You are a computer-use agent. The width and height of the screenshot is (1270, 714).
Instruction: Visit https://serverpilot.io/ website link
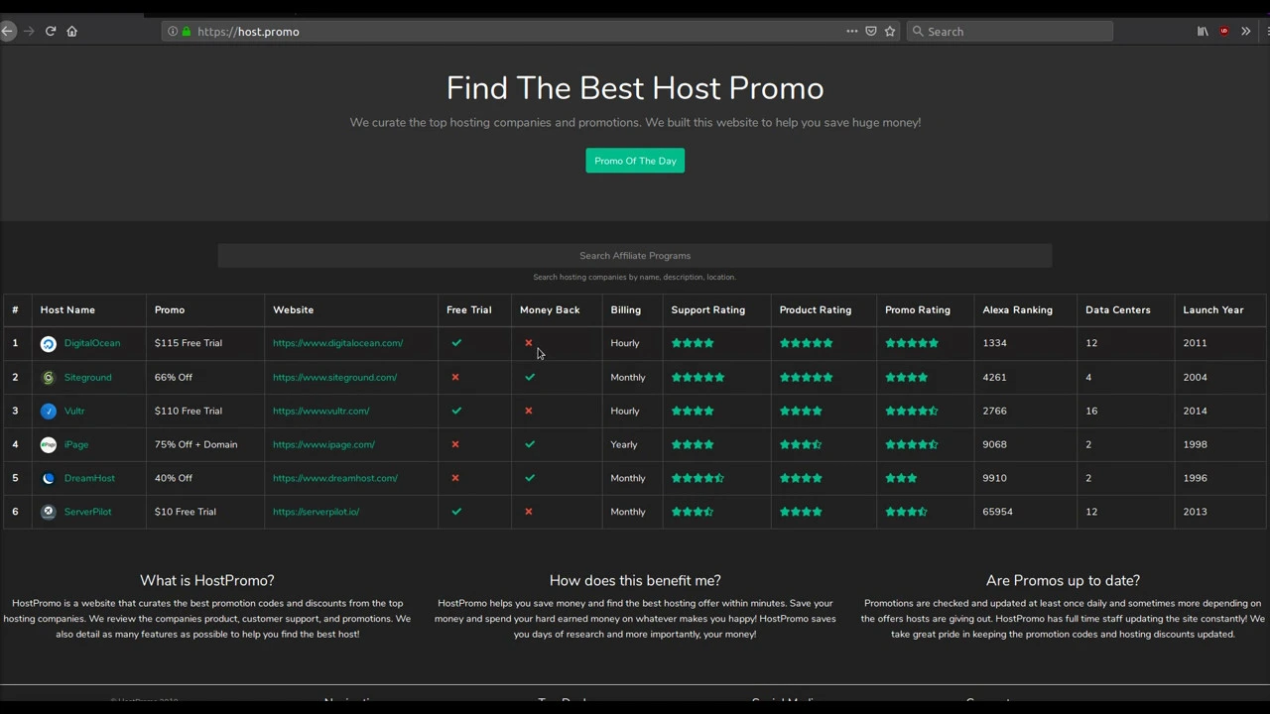317,512
